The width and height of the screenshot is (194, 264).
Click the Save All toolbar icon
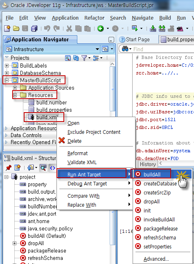click(34, 29)
